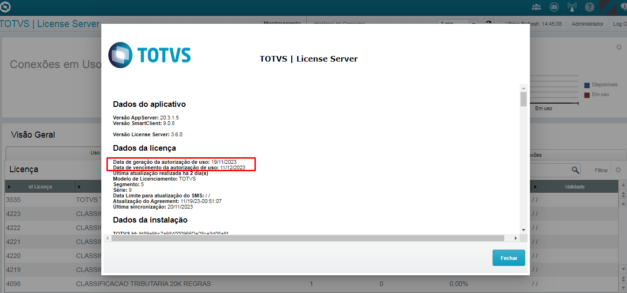627x293 pixels.
Task: Open the users group icon in top bar
Action: point(536,7)
